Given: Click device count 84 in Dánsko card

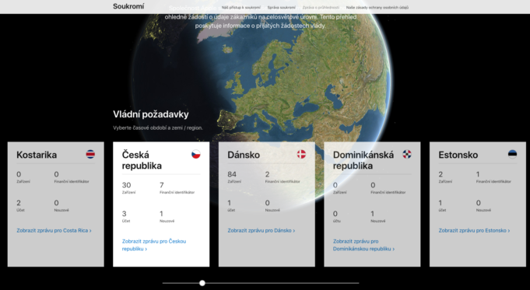Looking at the screenshot, I should click(x=232, y=174).
